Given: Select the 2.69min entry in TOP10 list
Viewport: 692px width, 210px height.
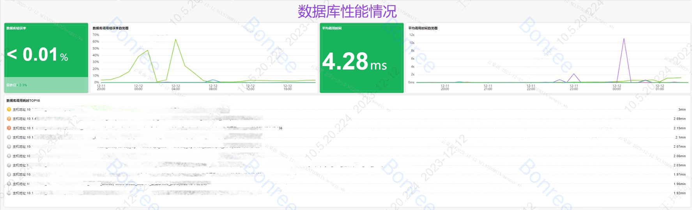Looking at the screenshot, I should pyautogui.click(x=679, y=119).
